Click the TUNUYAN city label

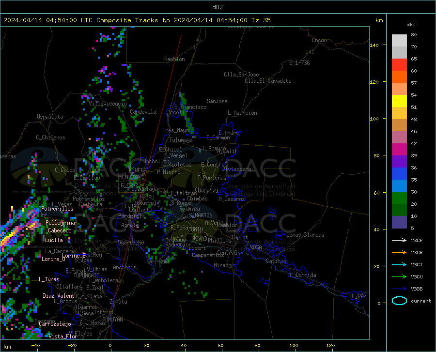[113, 319]
